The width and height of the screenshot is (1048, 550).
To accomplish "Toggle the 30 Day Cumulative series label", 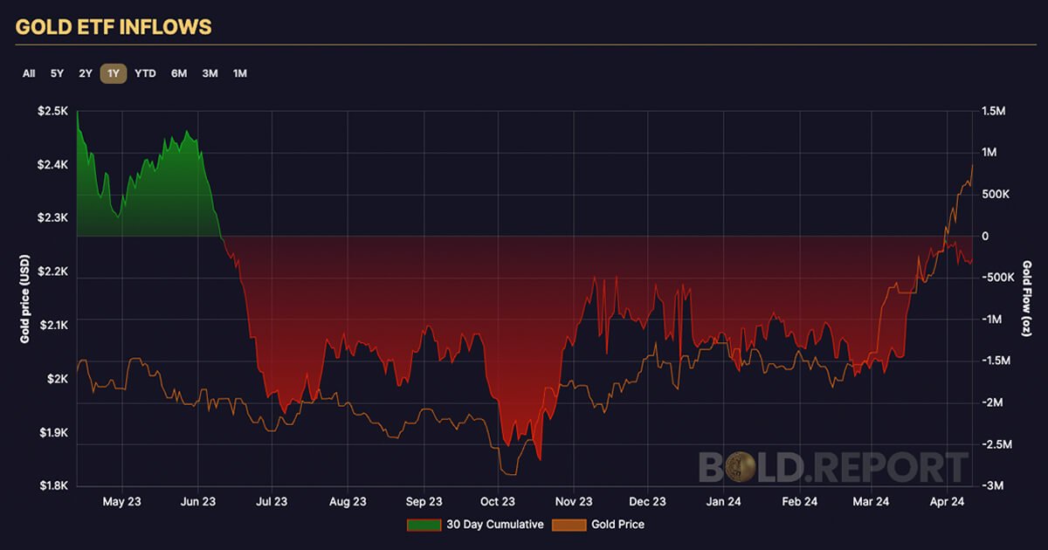I will (x=496, y=525).
